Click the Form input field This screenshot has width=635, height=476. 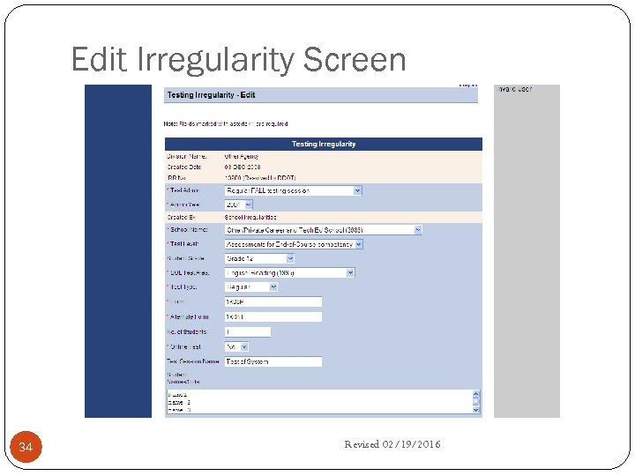tap(273, 301)
